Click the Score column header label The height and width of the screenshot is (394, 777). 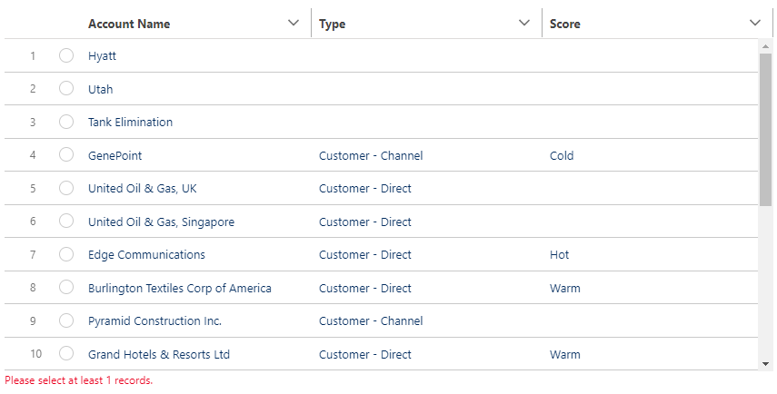(x=565, y=24)
